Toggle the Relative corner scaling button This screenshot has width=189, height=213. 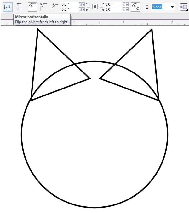coord(135,7)
